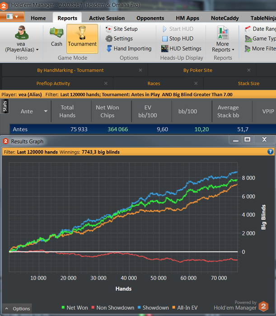Viewport: 276px width, 316px height.
Task: Open the Settings gear option
Action: pos(119,38)
